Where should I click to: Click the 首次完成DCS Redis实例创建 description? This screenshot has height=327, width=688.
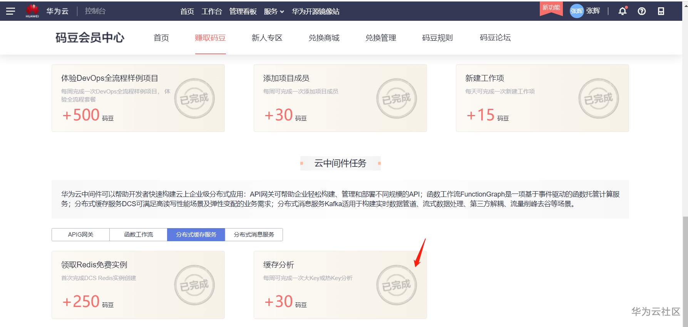point(99,278)
